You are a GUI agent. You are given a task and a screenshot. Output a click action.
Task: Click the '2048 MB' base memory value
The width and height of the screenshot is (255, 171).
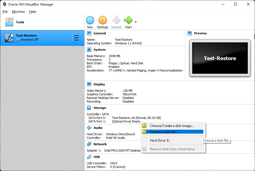pos(114,56)
